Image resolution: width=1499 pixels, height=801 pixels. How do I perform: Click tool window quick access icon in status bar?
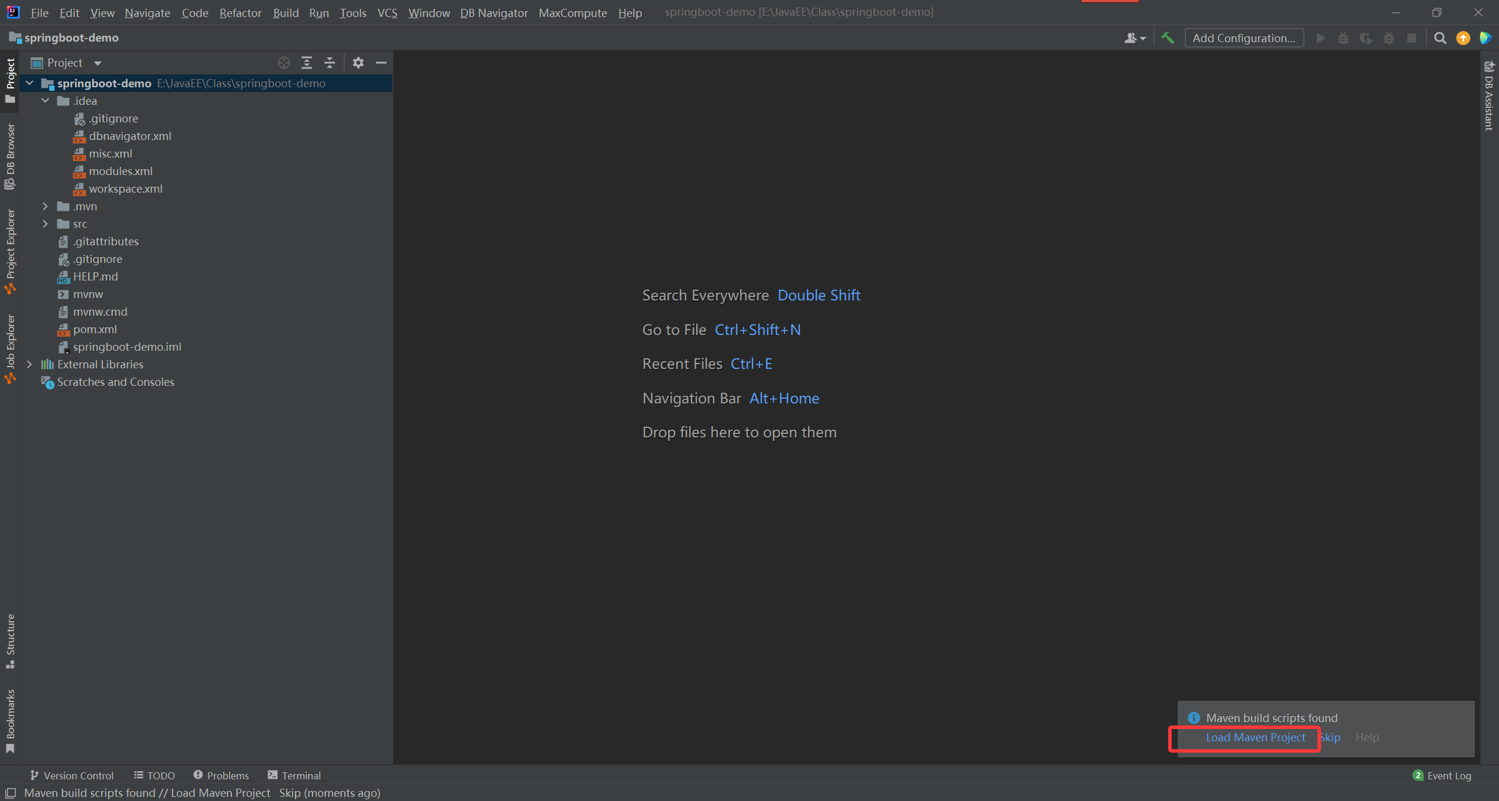[x=10, y=793]
